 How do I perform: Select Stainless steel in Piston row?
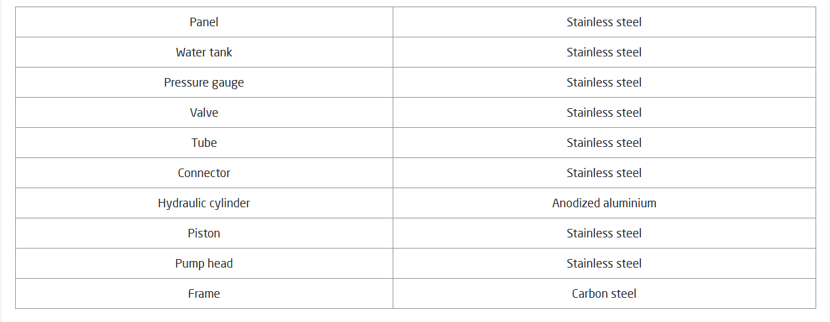tap(604, 233)
